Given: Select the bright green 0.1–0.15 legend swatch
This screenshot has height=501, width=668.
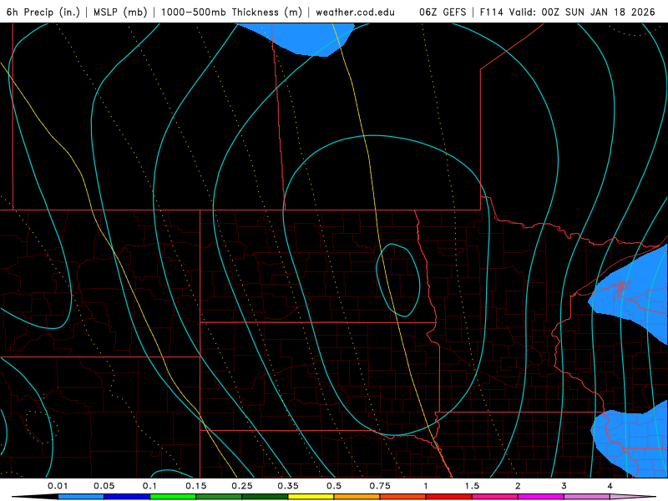Looking at the screenshot, I should point(173,497).
